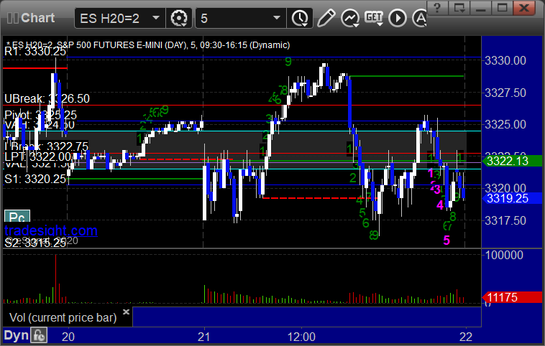The width and height of the screenshot is (545, 346).
Task: Click the green 9 count above the high
Action: click(288, 62)
